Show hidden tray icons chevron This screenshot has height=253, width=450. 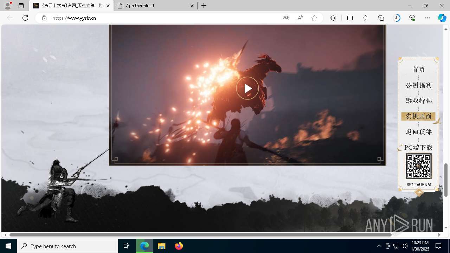[379, 246]
